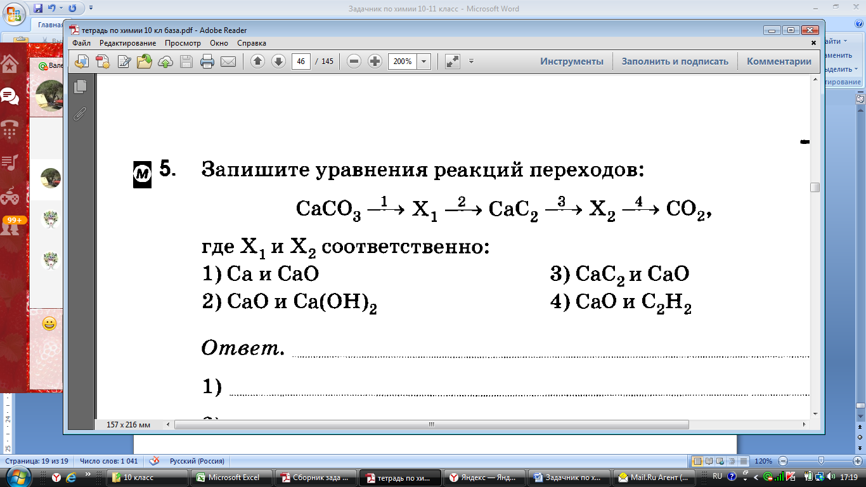Click the Save icon in Word quick access toolbar

(38, 8)
